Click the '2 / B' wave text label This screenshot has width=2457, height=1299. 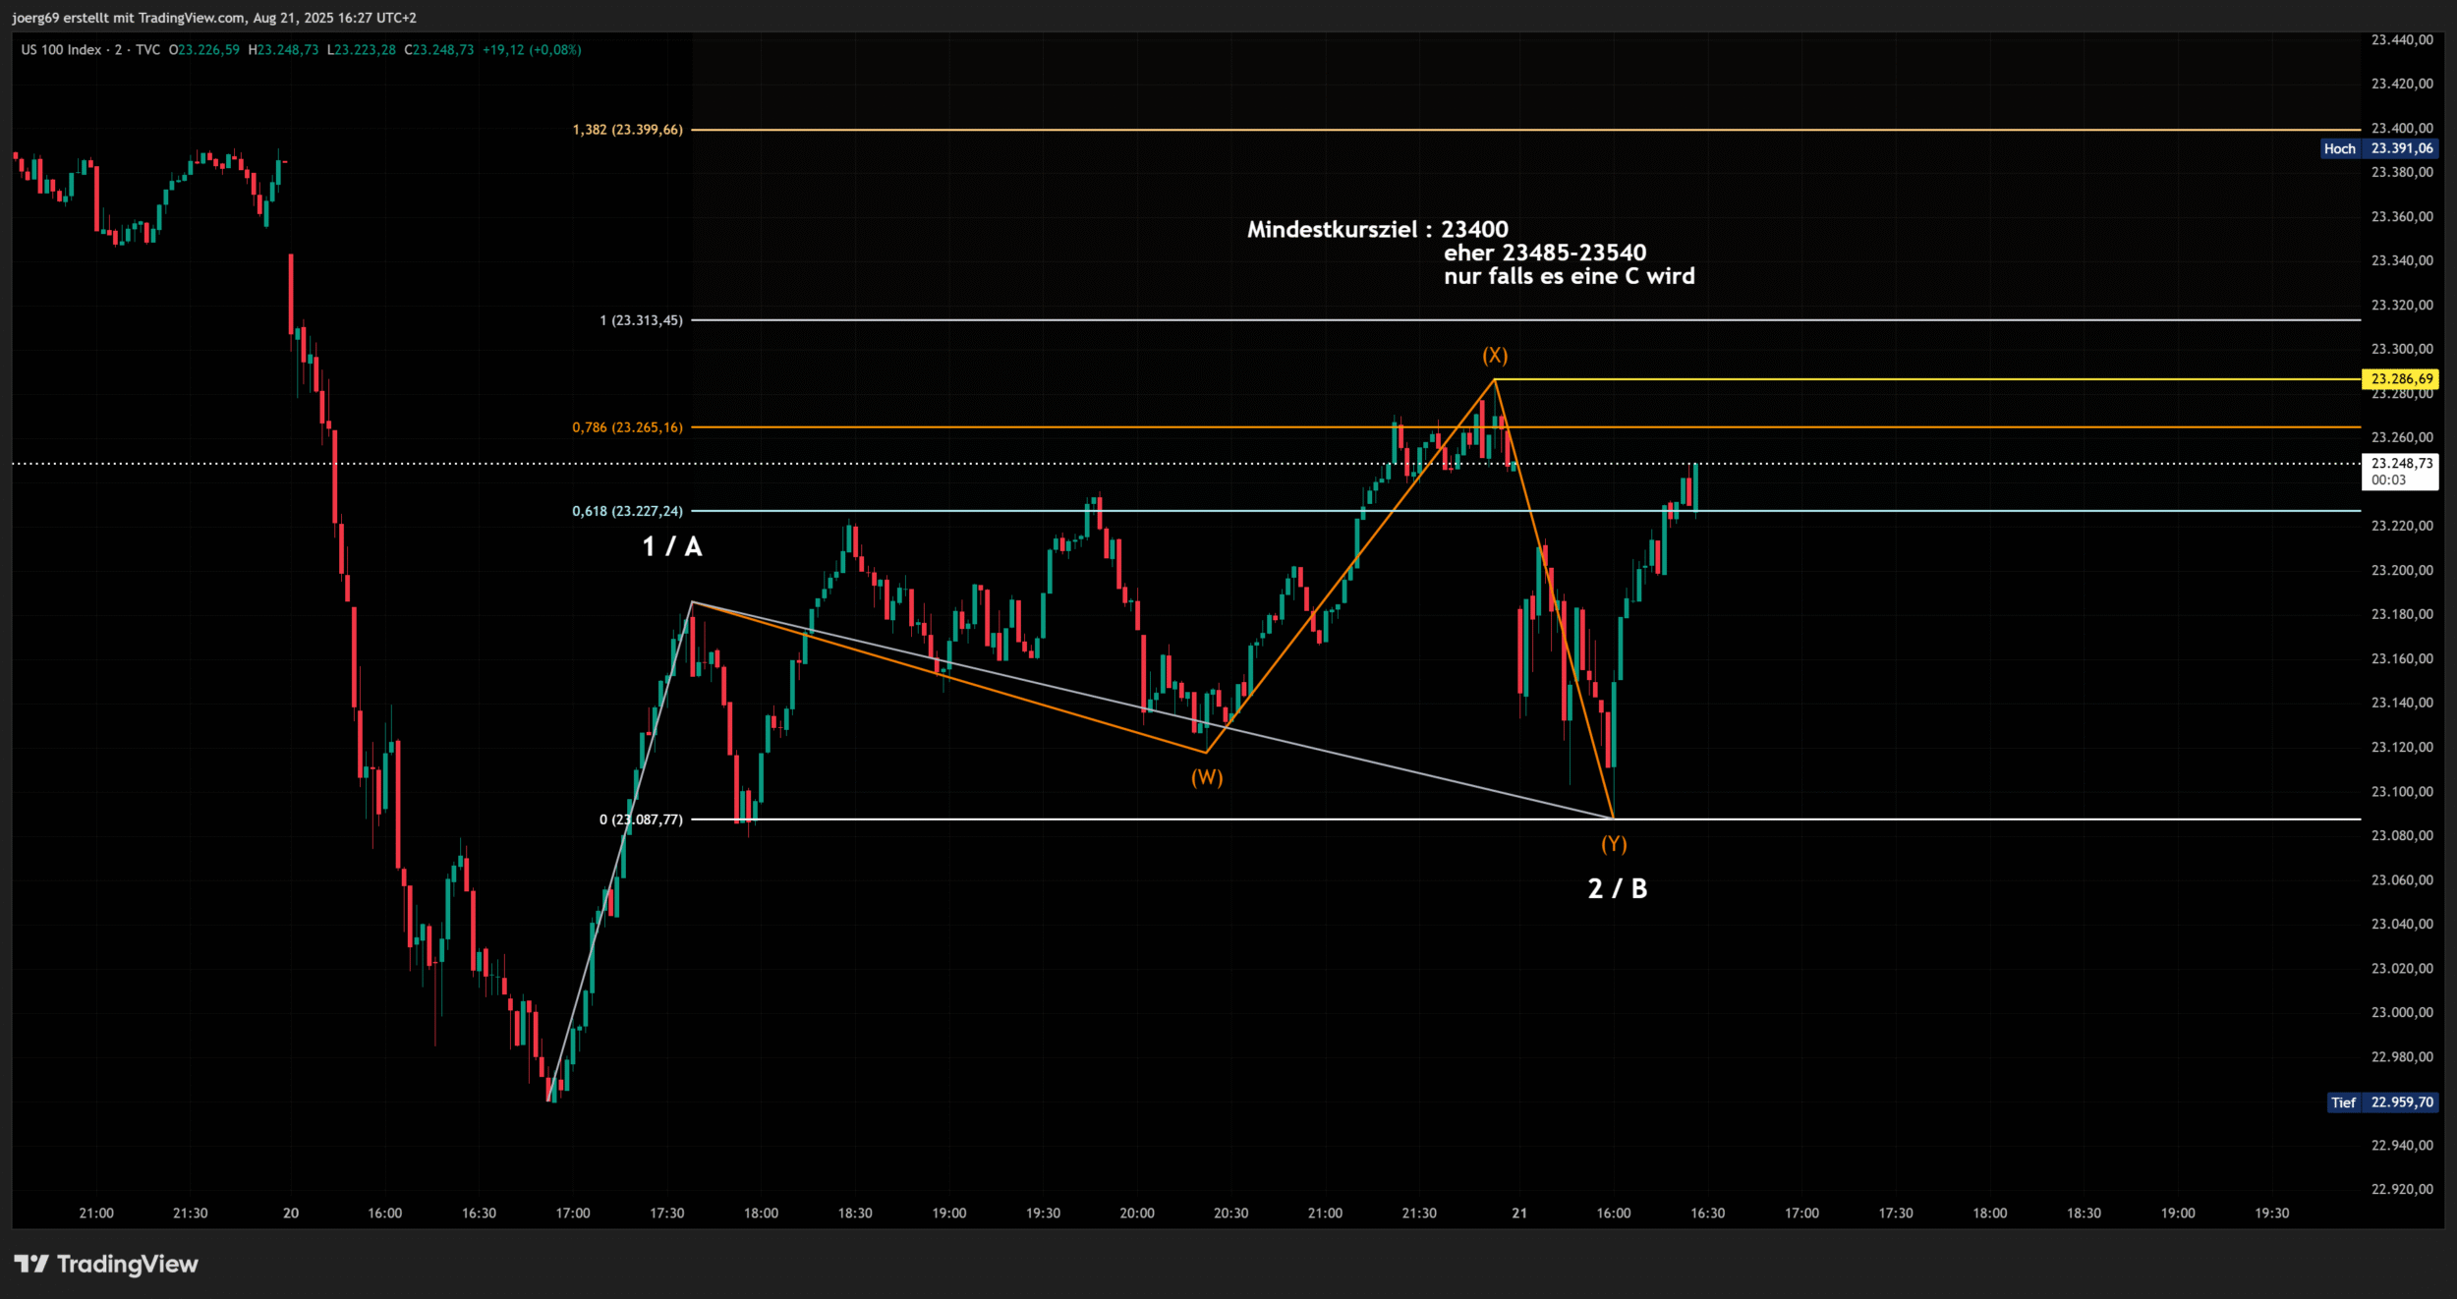pyautogui.click(x=1618, y=889)
